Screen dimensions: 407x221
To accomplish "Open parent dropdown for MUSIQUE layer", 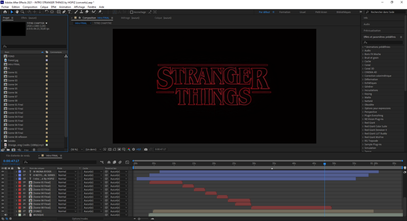I will [118, 215].
